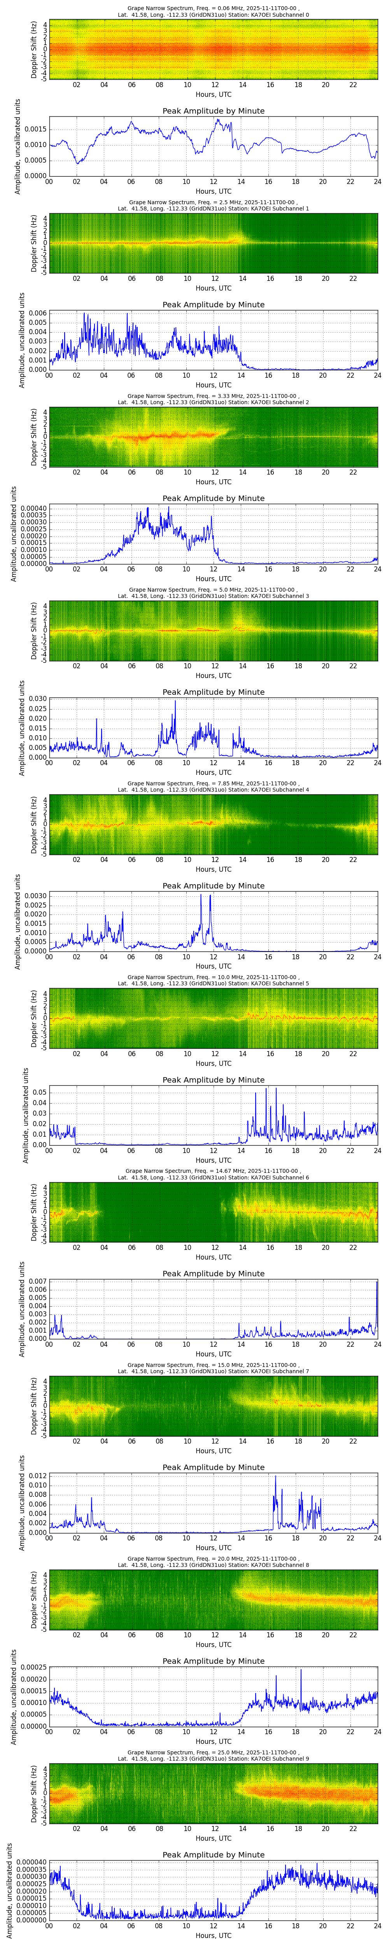Click the amplitude line chart under the 10.0 MHz spectrum
Screen dimensions: 389x1945
click(x=213, y=1115)
